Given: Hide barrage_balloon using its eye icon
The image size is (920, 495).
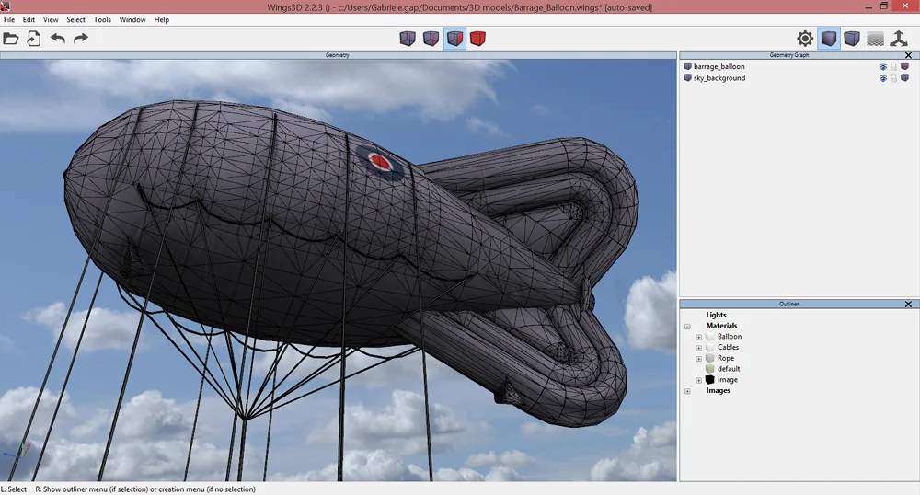Looking at the screenshot, I should pos(882,67).
